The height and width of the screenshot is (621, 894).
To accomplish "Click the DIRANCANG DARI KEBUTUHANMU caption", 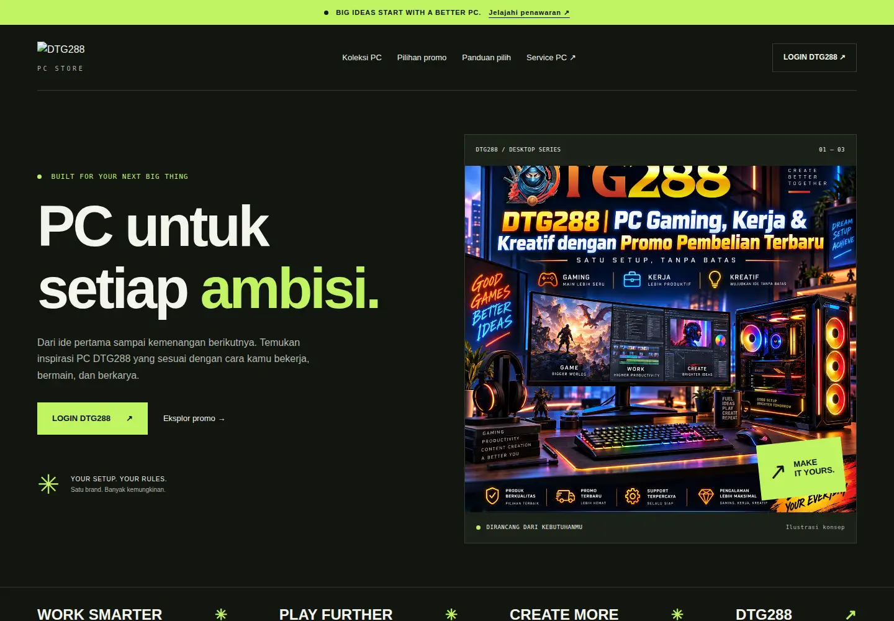I will point(534,527).
